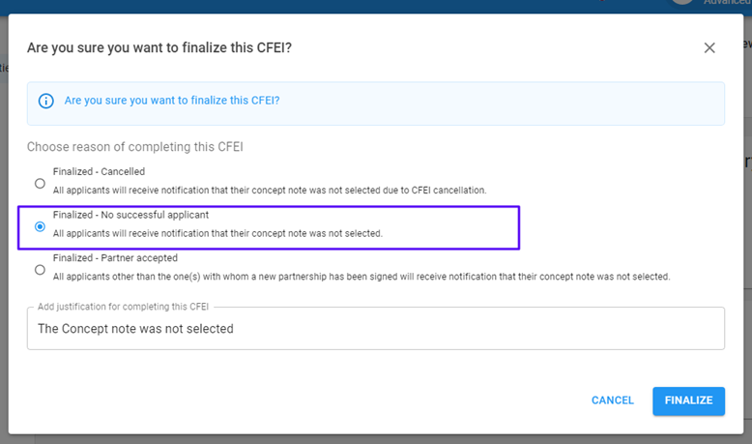Click the new partnership signed description text

(361, 277)
